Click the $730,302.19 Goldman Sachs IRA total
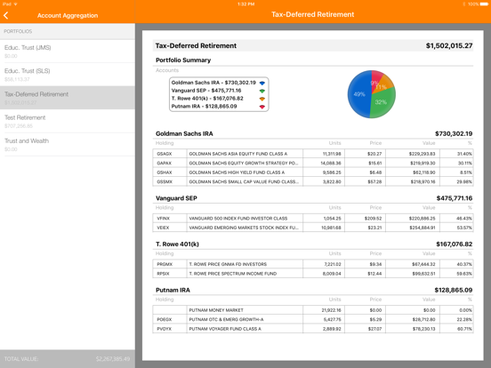Screen dimensions: 491x368 click(454, 133)
